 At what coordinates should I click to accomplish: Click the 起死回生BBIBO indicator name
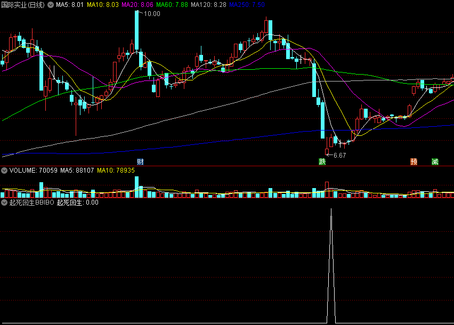coord(32,202)
